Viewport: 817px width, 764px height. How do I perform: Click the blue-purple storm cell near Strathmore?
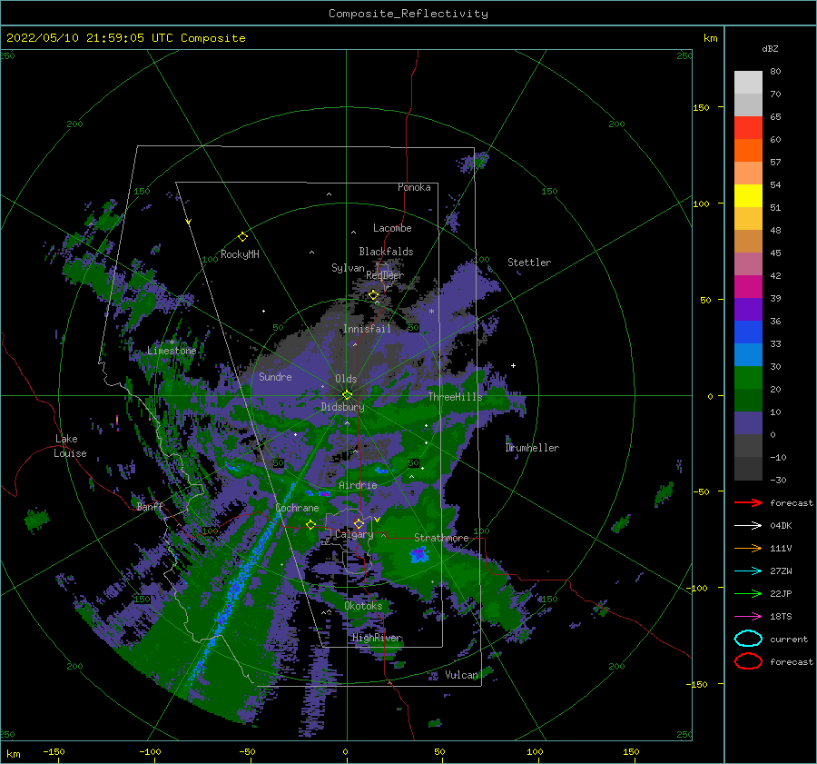419,554
